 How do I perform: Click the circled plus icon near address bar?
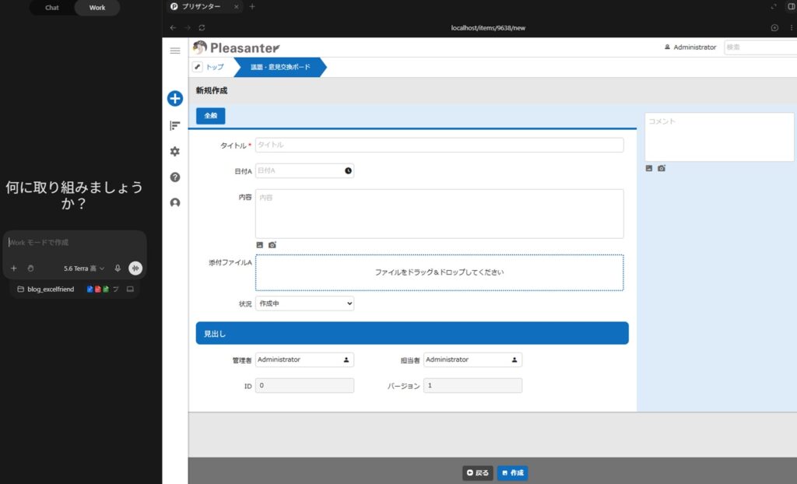[774, 27]
